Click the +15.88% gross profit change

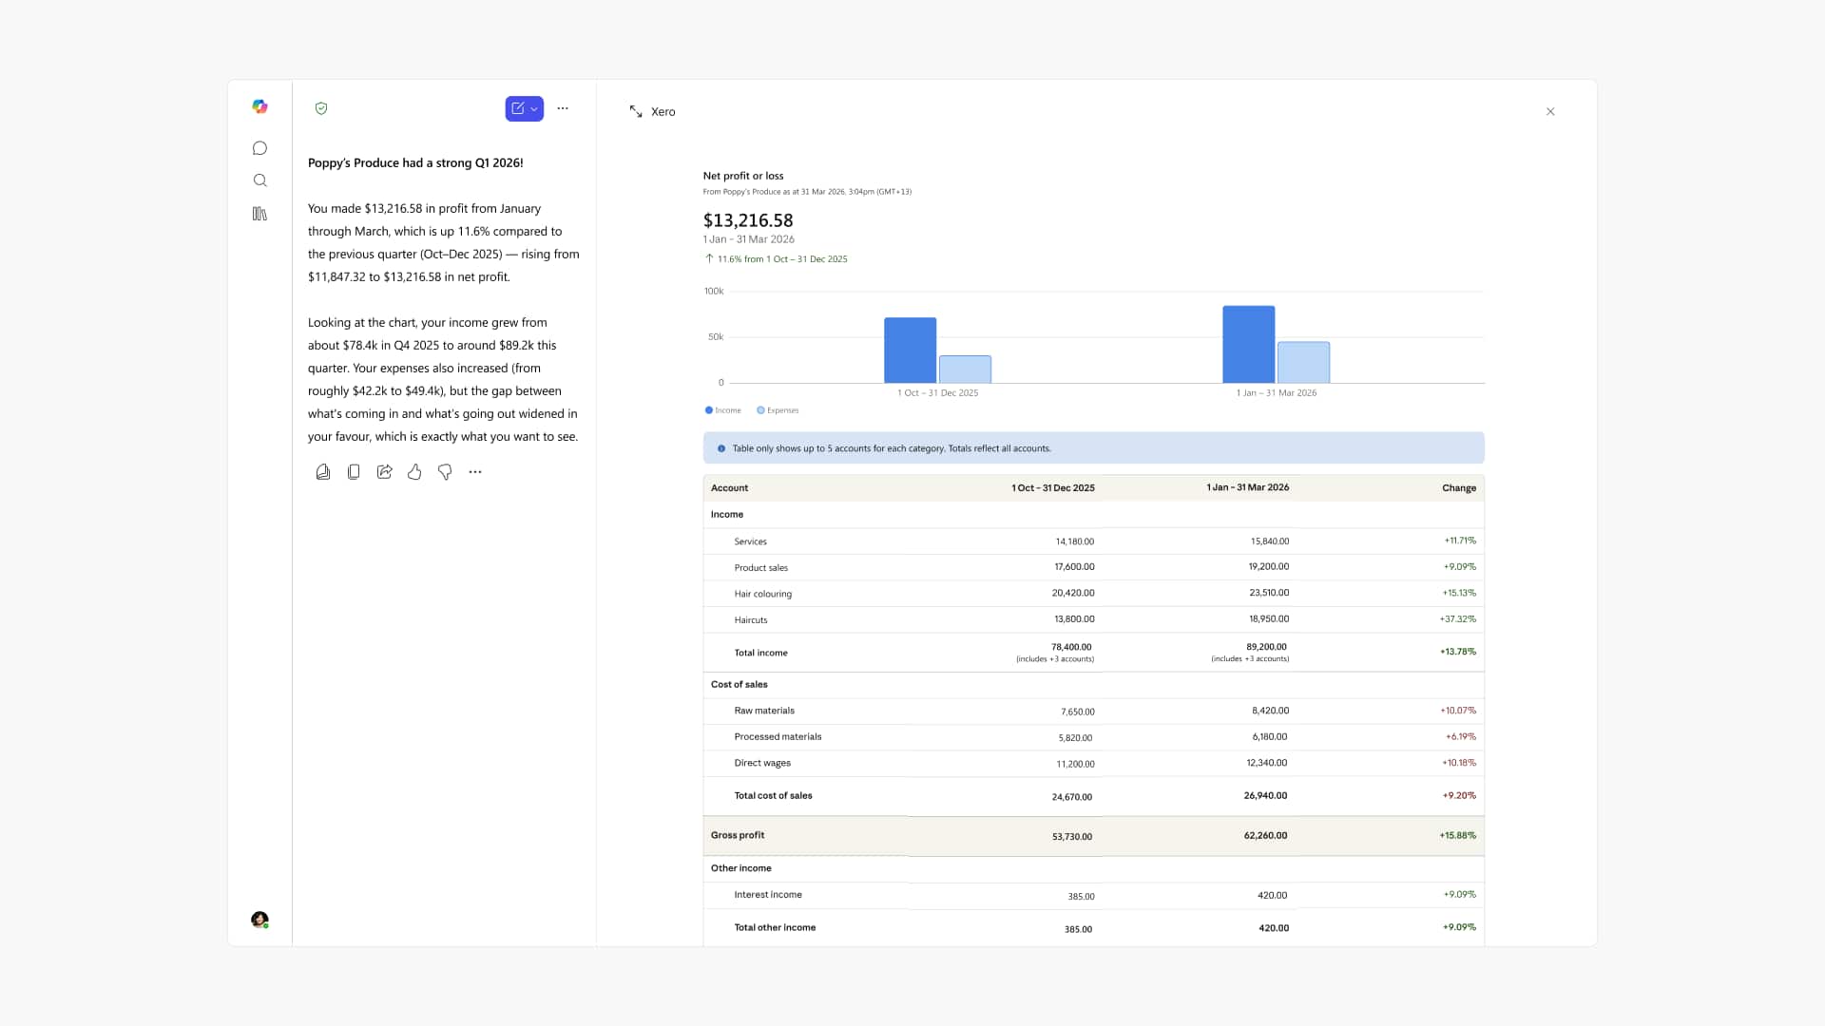click(x=1457, y=836)
